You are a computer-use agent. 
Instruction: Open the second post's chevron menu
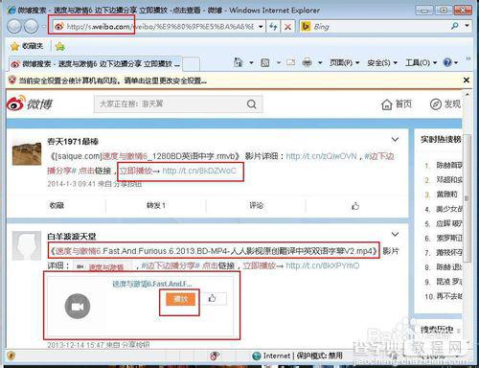[395, 235]
